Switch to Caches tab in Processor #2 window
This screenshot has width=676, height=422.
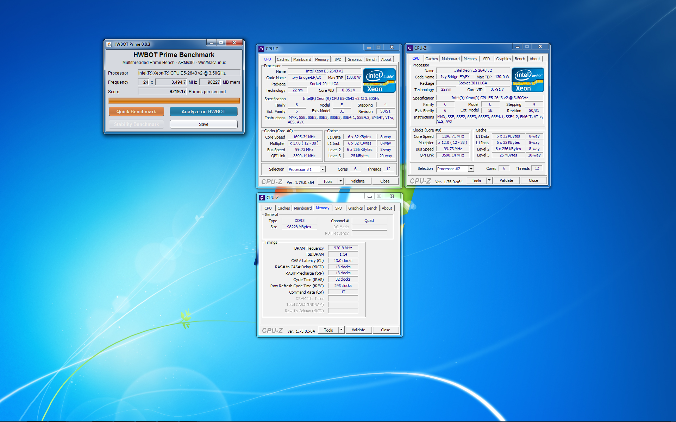tap(431, 59)
